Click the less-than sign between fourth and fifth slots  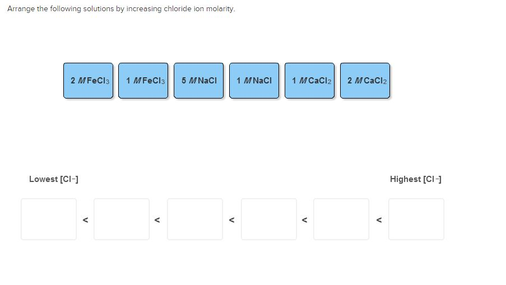[304, 220]
